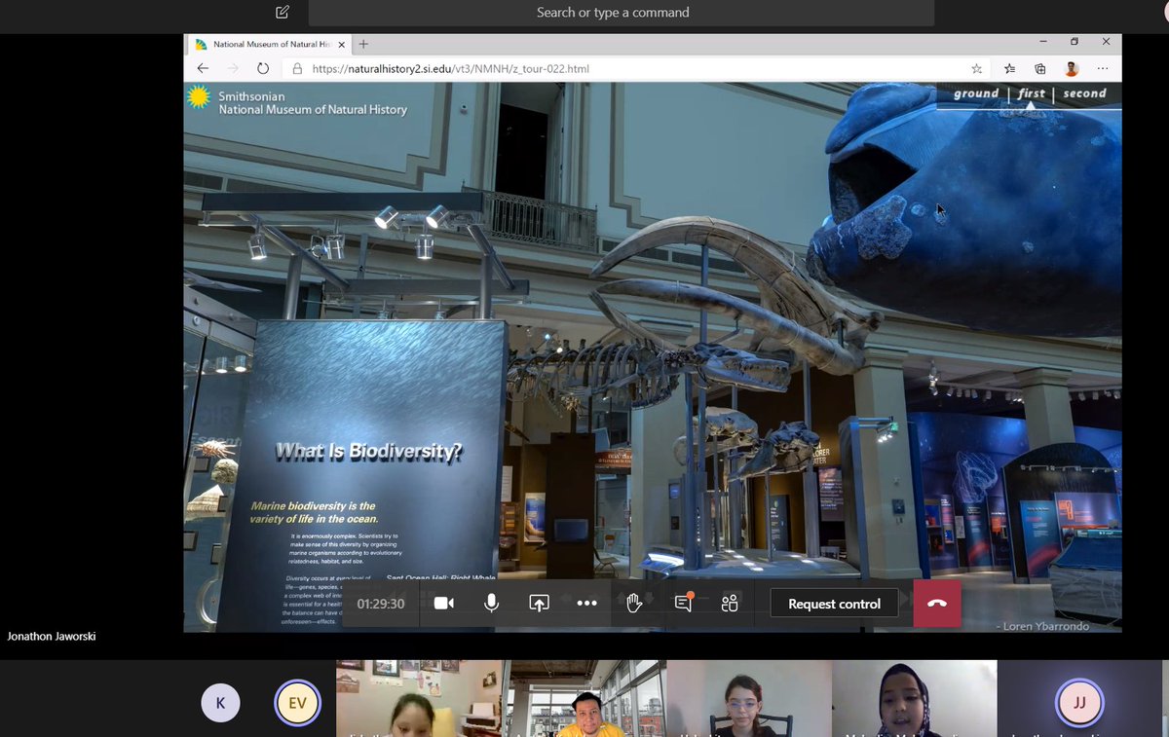Click the Smithsonian sunburst logo

[199, 96]
